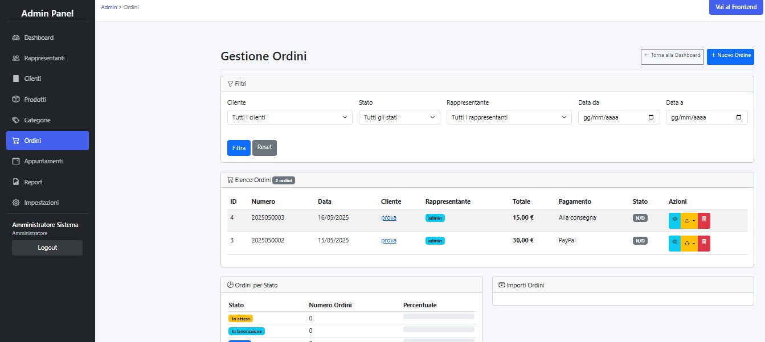Open status change dropdown for order 2025050002
Viewport: 765px width, 342px height.
[x=689, y=243]
